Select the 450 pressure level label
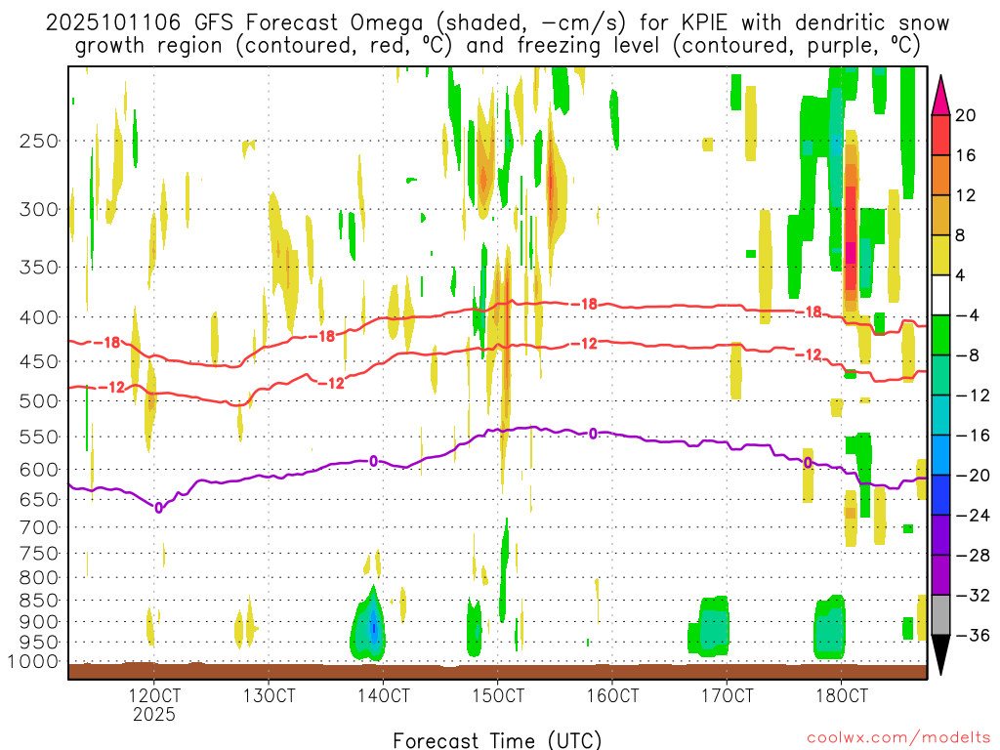The width and height of the screenshot is (1000, 750). (x=39, y=361)
